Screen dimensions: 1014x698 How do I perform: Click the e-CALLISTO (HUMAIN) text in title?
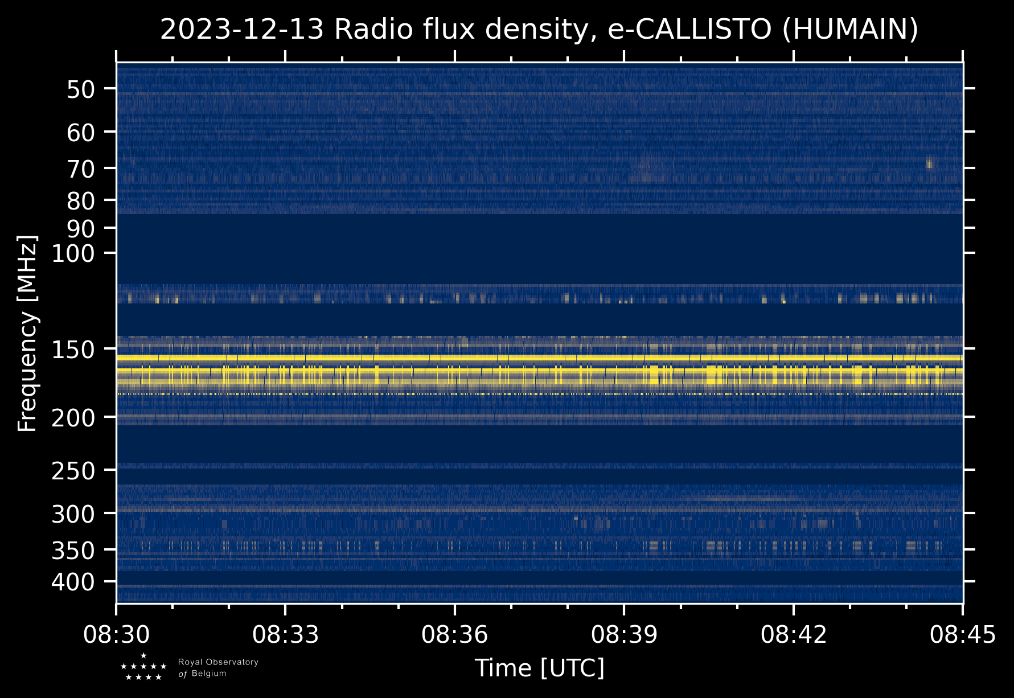pyautogui.click(x=763, y=30)
